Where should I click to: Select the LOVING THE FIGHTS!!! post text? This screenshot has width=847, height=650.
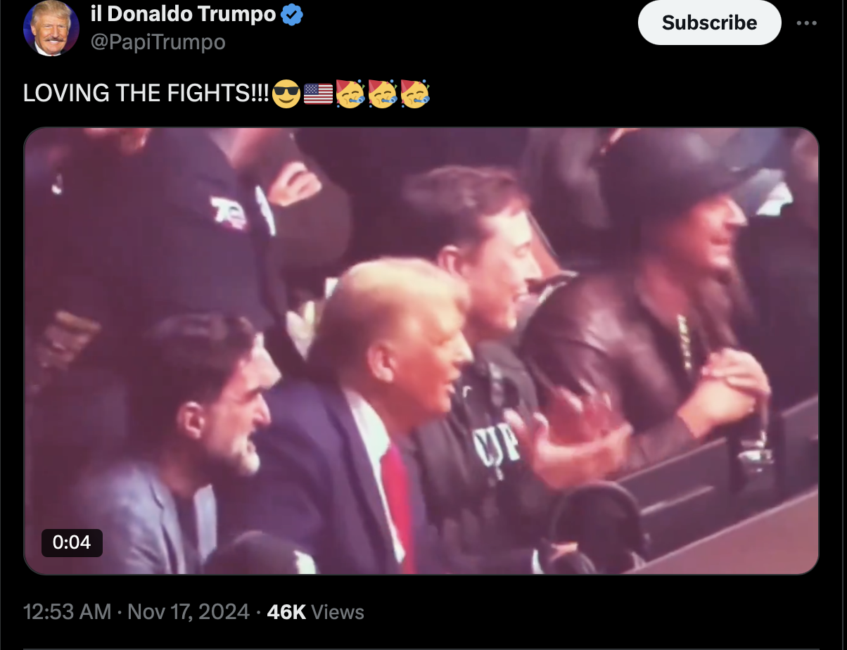click(147, 94)
